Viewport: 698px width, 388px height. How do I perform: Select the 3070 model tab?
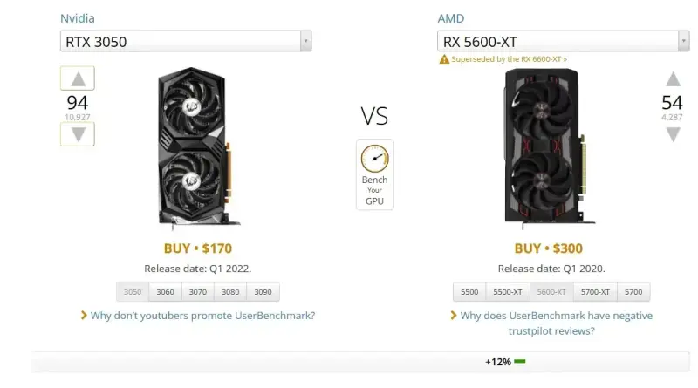tap(198, 292)
